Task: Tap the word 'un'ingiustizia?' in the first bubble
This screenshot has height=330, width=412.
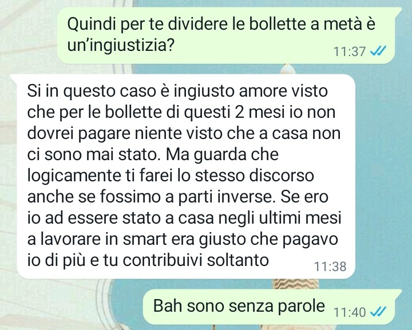Action: pyautogui.click(x=120, y=46)
